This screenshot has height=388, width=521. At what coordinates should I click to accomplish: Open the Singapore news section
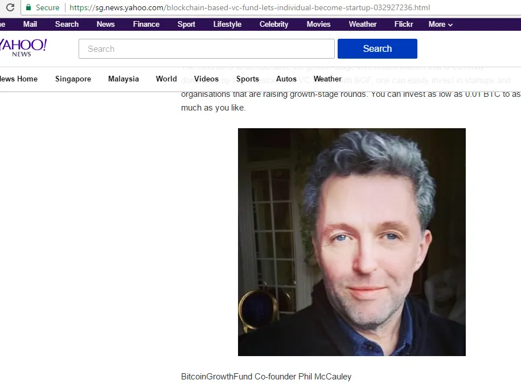(73, 79)
